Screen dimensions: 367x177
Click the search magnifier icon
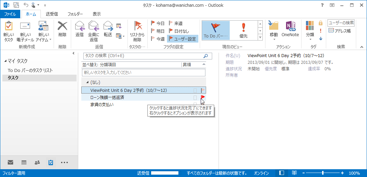click(206, 56)
